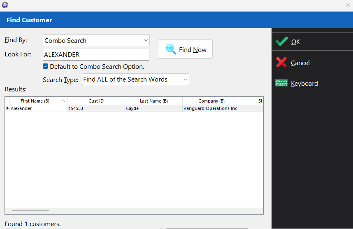Screen dimensions: 353x229
Task: Uncheck Default to Combo Search Option
Action: coord(46,66)
